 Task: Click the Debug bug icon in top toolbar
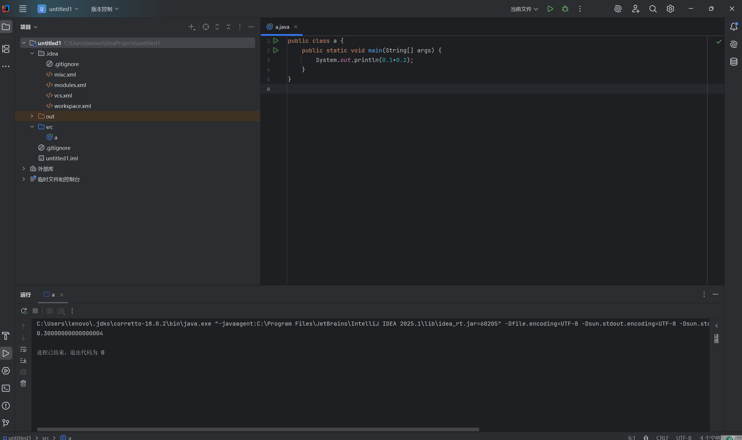[x=565, y=9]
